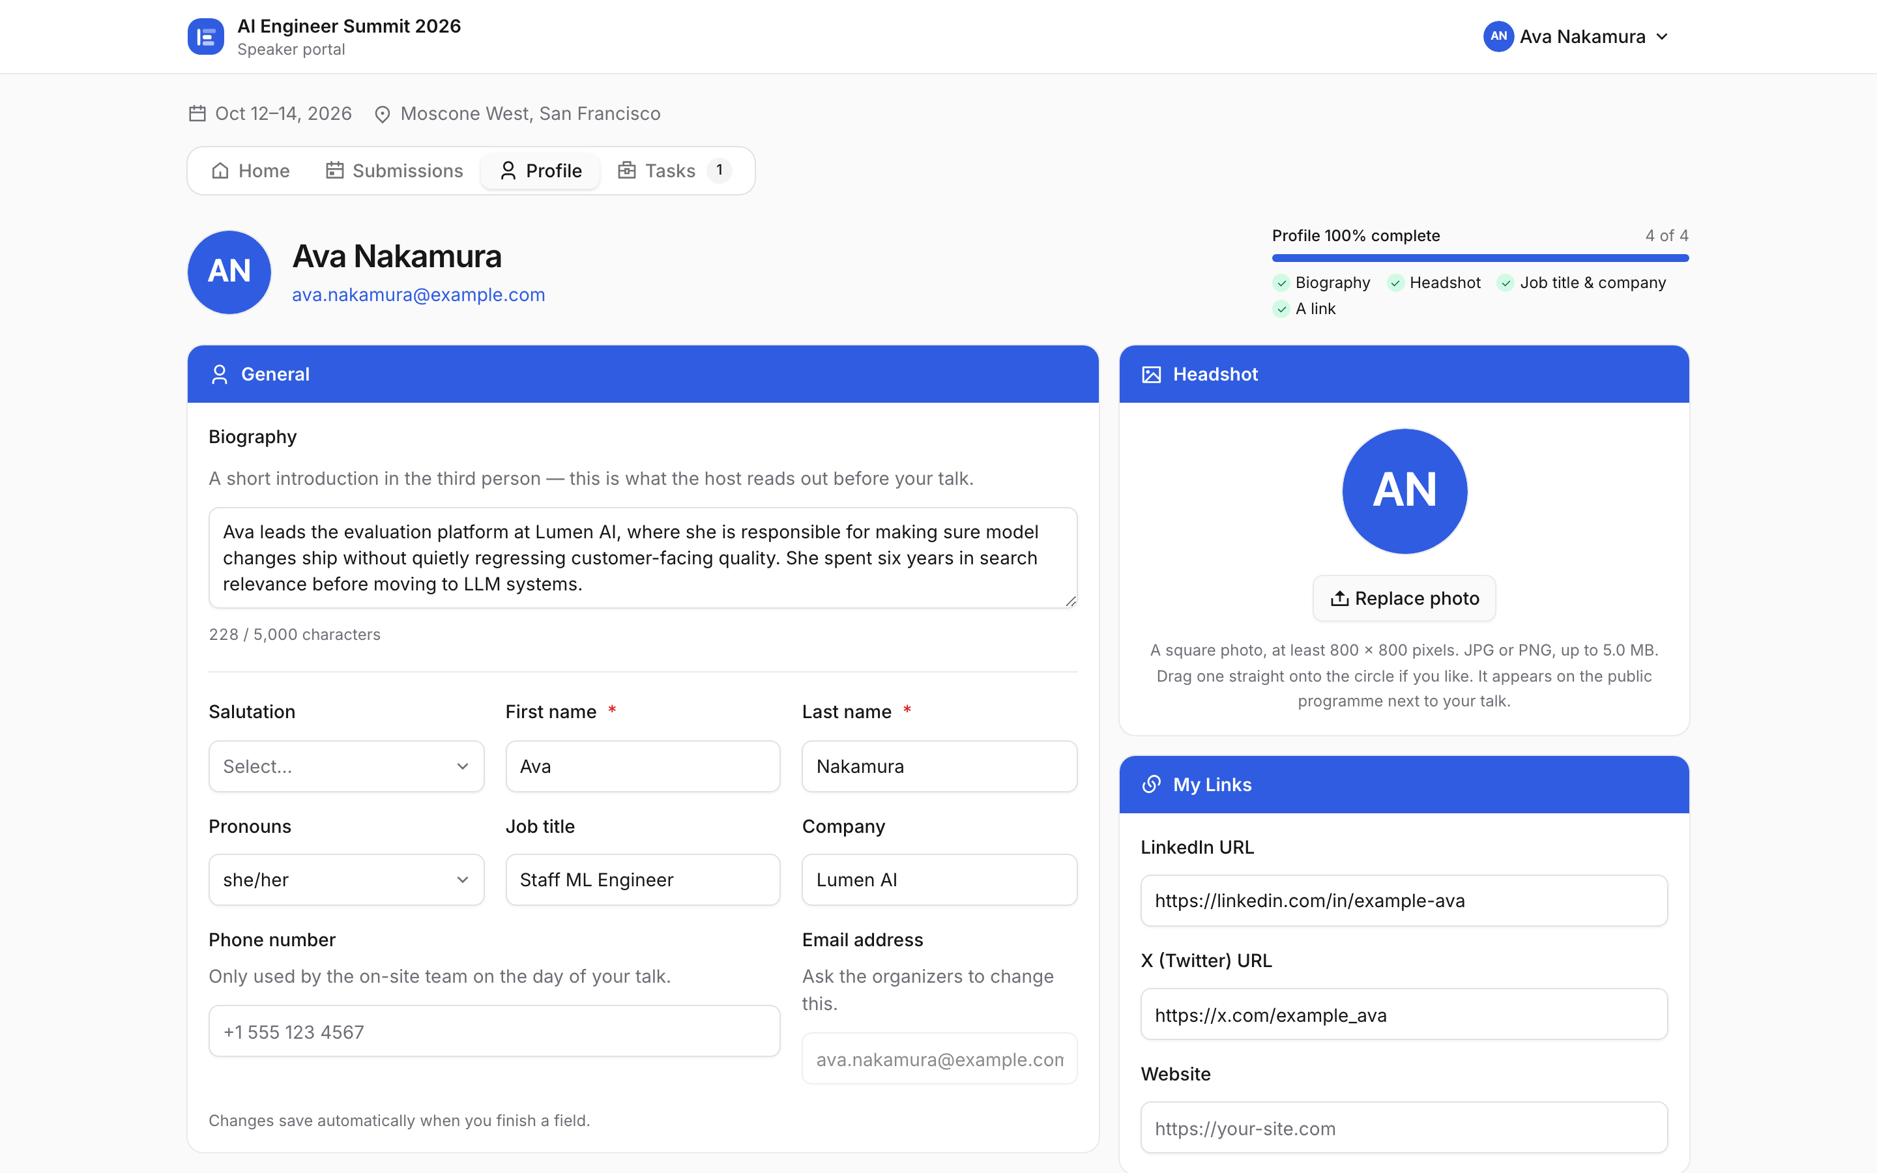Screen dimensions: 1877x1173
Task: Switch to the Submissions tab
Action: point(394,171)
